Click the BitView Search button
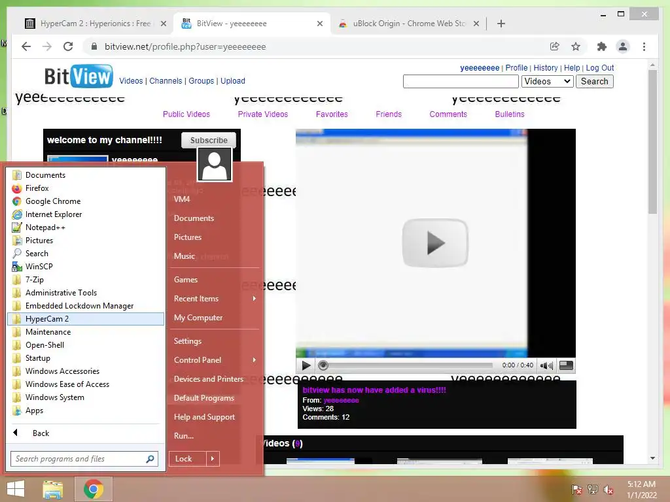Screen dimensions: 670x502 594,82
